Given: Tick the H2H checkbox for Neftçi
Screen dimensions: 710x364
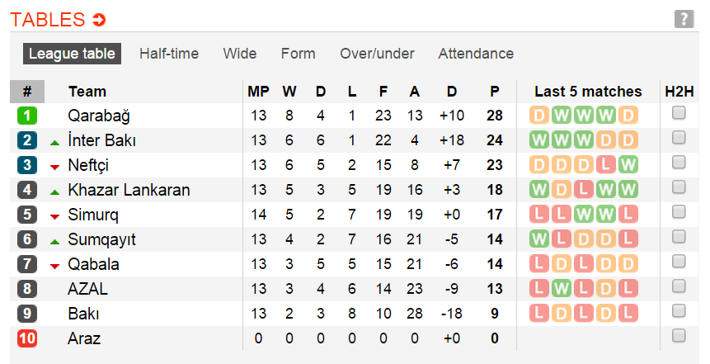Looking at the screenshot, I should point(679,163).
